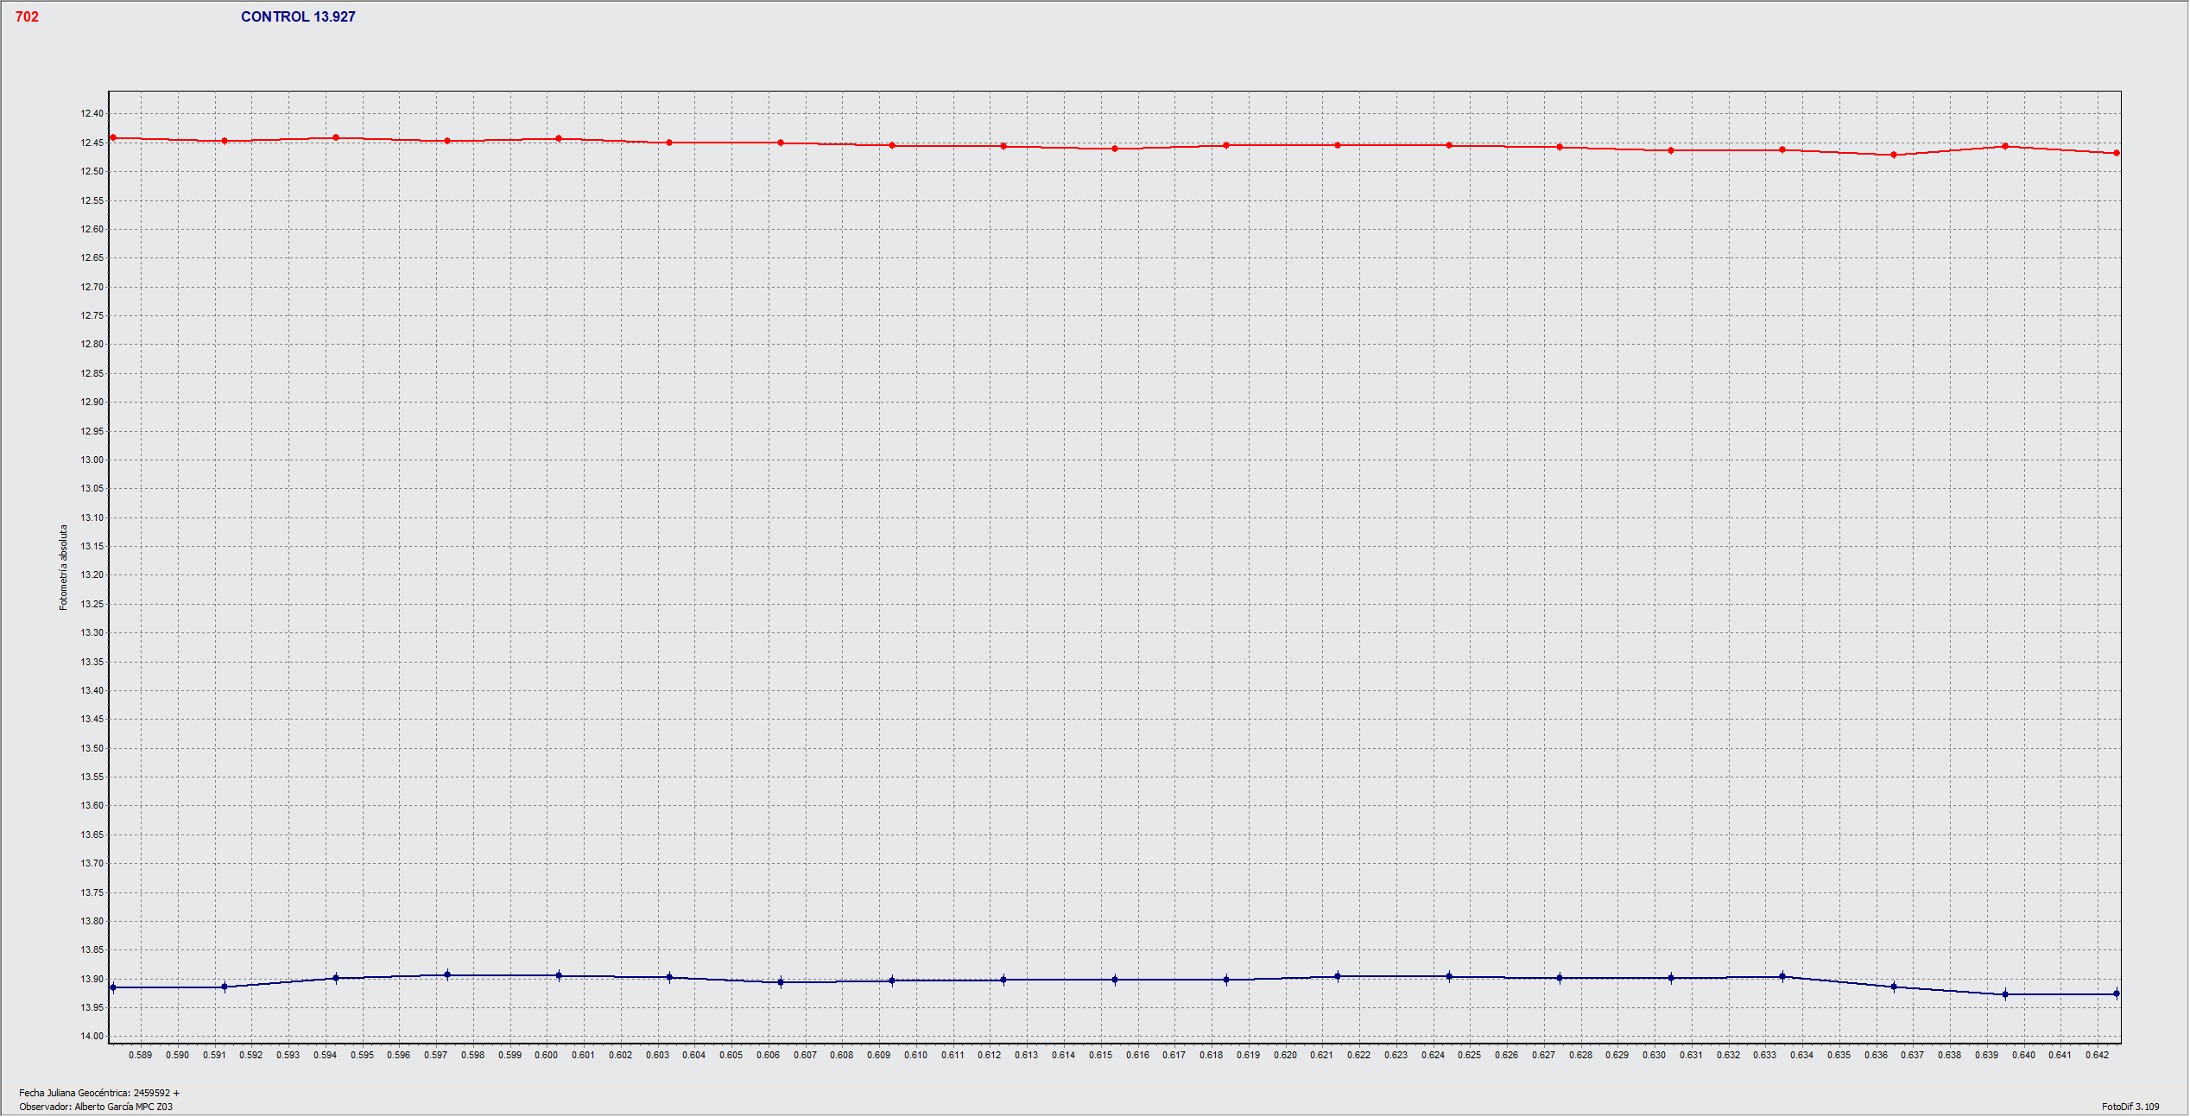Click the 12.40 y-axis tick label
2190x1117 pixels.
92,114
